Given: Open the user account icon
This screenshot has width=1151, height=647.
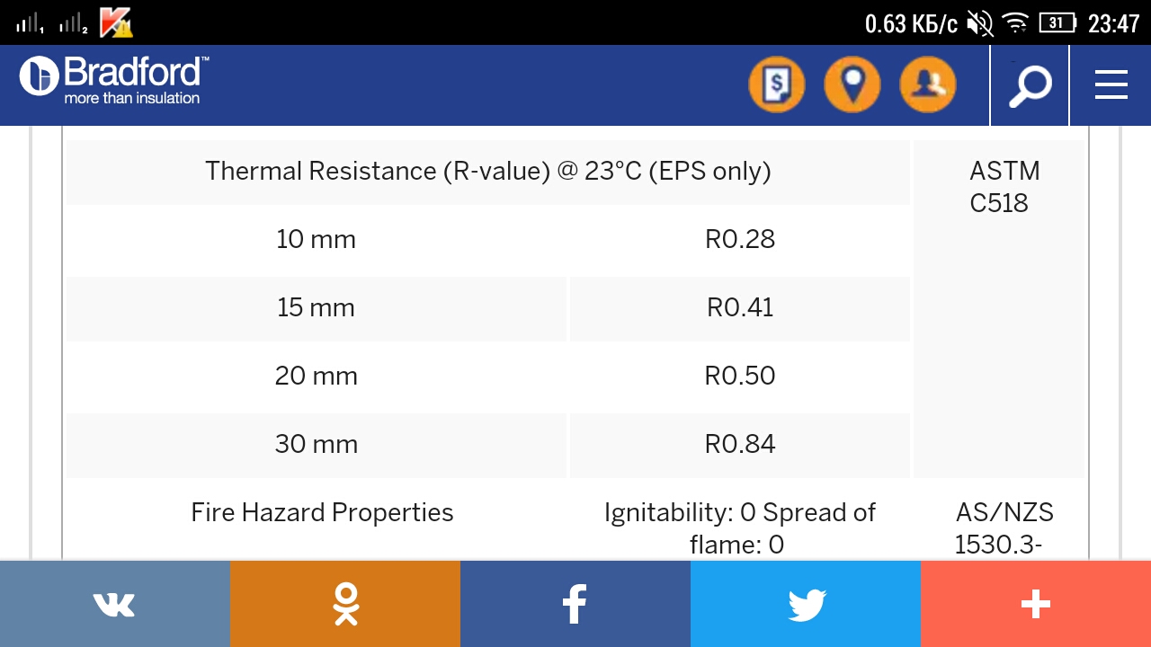Looking at the screenshot, I should (928, 84).
